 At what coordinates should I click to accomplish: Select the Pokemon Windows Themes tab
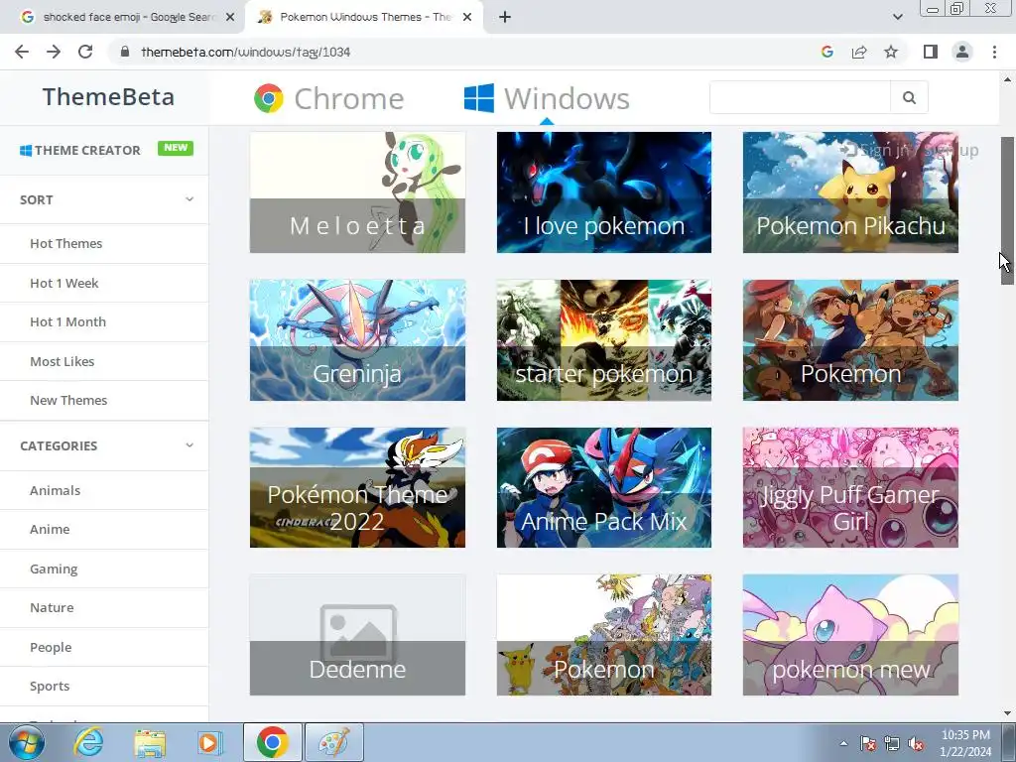(x=365, y=17)
